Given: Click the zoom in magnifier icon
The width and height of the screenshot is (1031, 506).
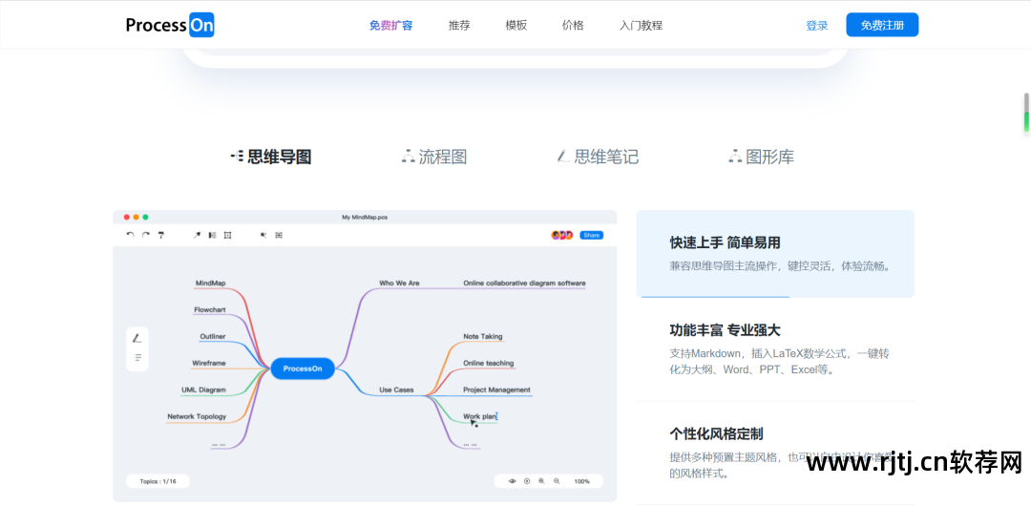Looking at the screenshot, I should [x=541, y=481].
